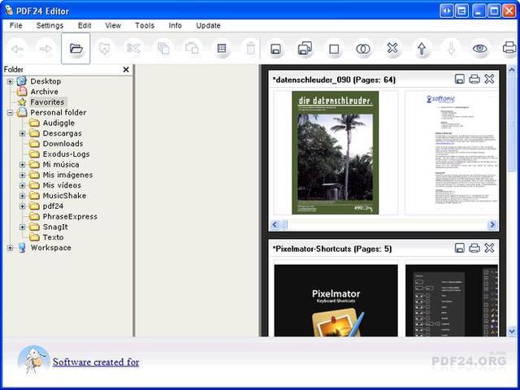Open the Info menu
The width and height of the screenshot is (520, 390).
coord(175,25)
